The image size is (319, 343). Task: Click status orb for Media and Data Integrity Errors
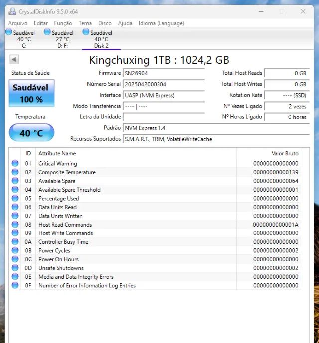coord(15,276)
